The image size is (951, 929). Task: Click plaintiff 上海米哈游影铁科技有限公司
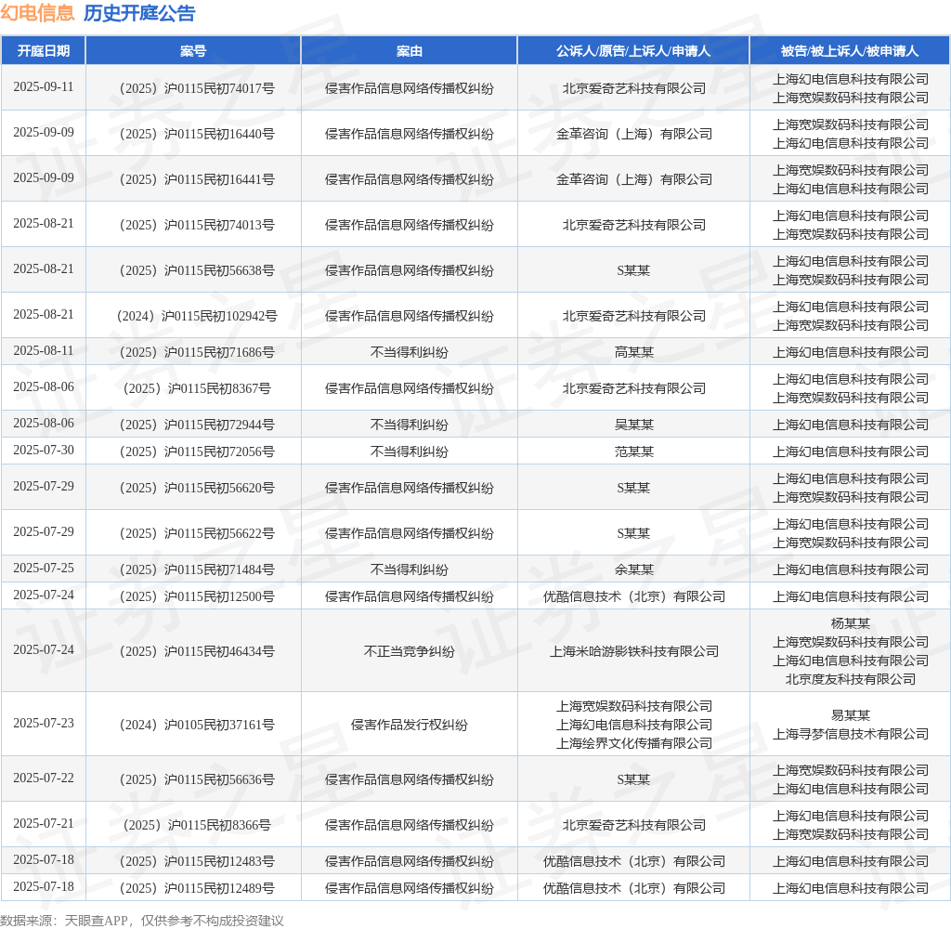(x=633, y=652)
